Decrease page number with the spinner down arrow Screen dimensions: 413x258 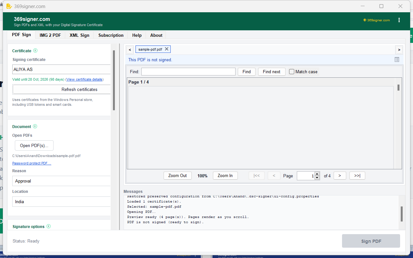pyautogui.click(x=317, y=178)
